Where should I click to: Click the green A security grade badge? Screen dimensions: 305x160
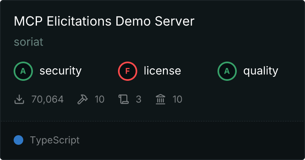23,71
